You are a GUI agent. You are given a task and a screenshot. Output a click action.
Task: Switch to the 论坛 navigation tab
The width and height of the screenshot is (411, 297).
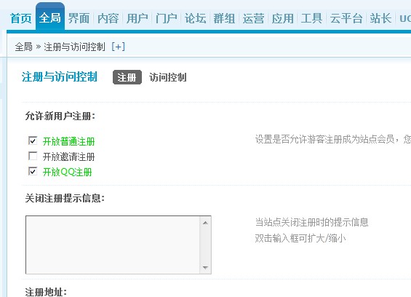click(195, 18)
